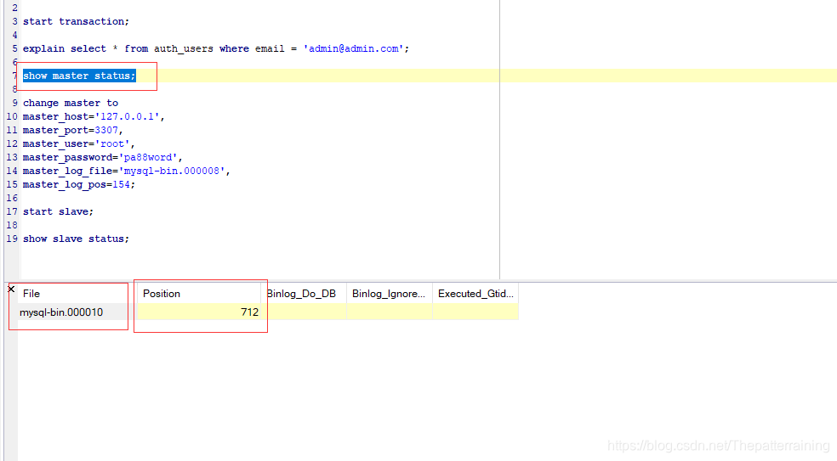This screenshot has height=461, width=837.
Task: Close the result panel with the X icon
Action: (11, 289)
